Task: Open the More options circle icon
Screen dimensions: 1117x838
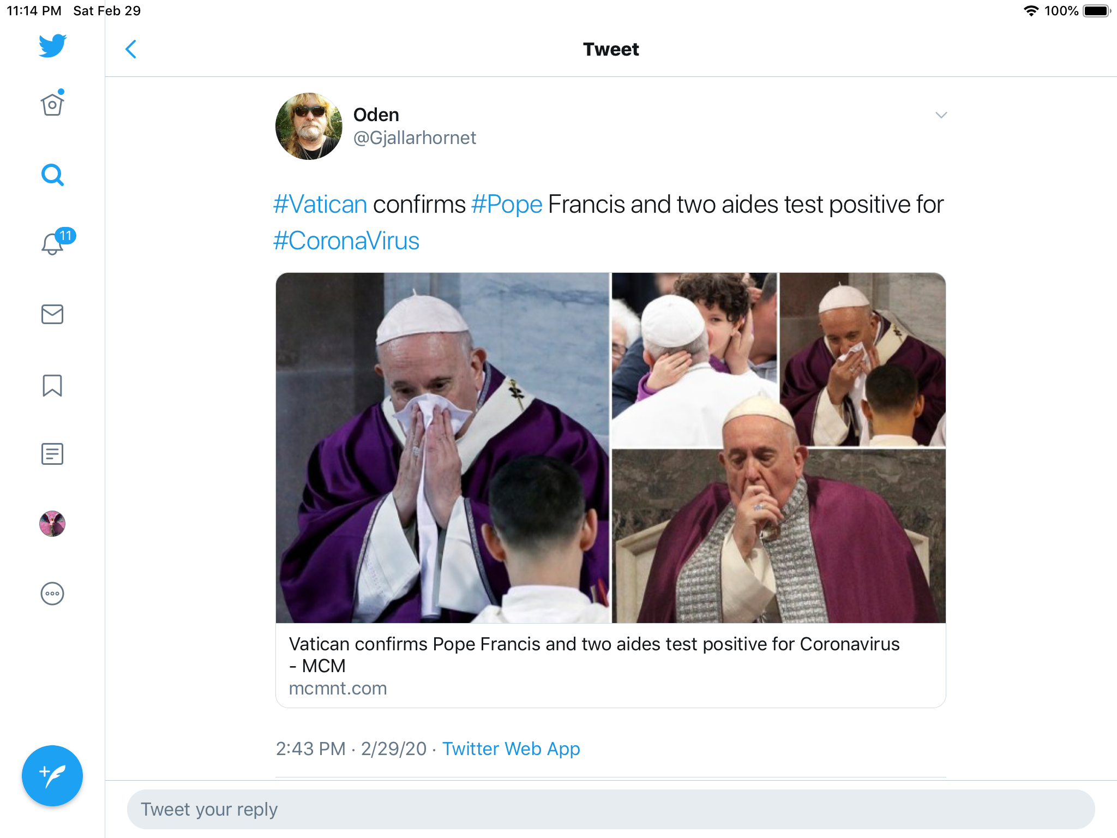Action: (52, 594)
